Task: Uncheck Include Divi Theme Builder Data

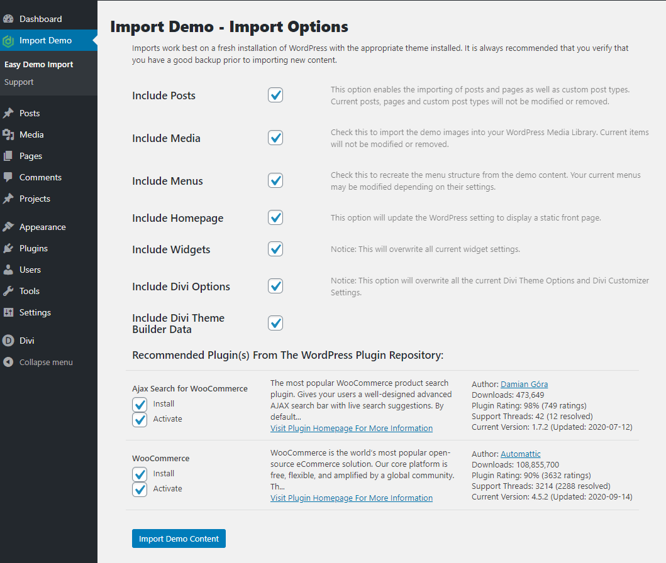Action: (x=275, y=324)
